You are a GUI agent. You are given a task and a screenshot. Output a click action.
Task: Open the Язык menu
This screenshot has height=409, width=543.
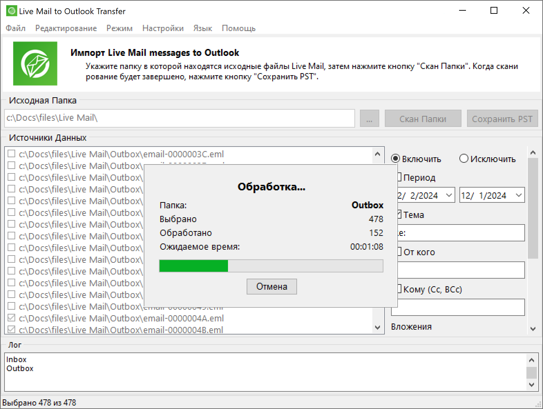[203, 28]
